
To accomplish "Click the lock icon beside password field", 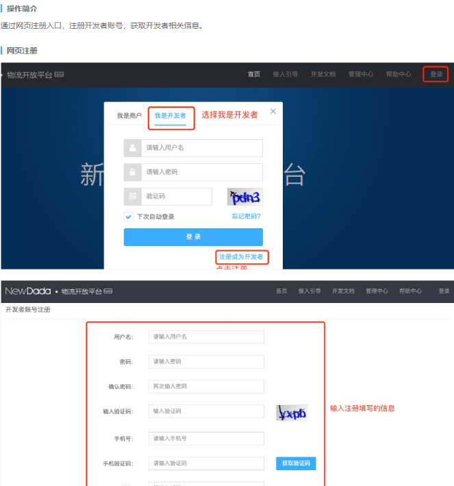I will 132,172.
